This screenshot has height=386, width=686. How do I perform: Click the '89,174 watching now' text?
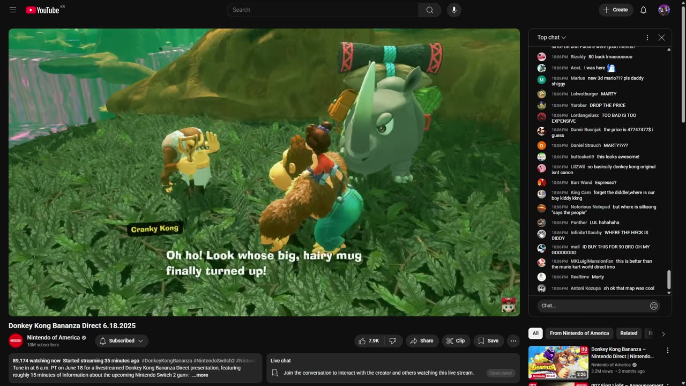pyautogui.click(x=36, y=361)
